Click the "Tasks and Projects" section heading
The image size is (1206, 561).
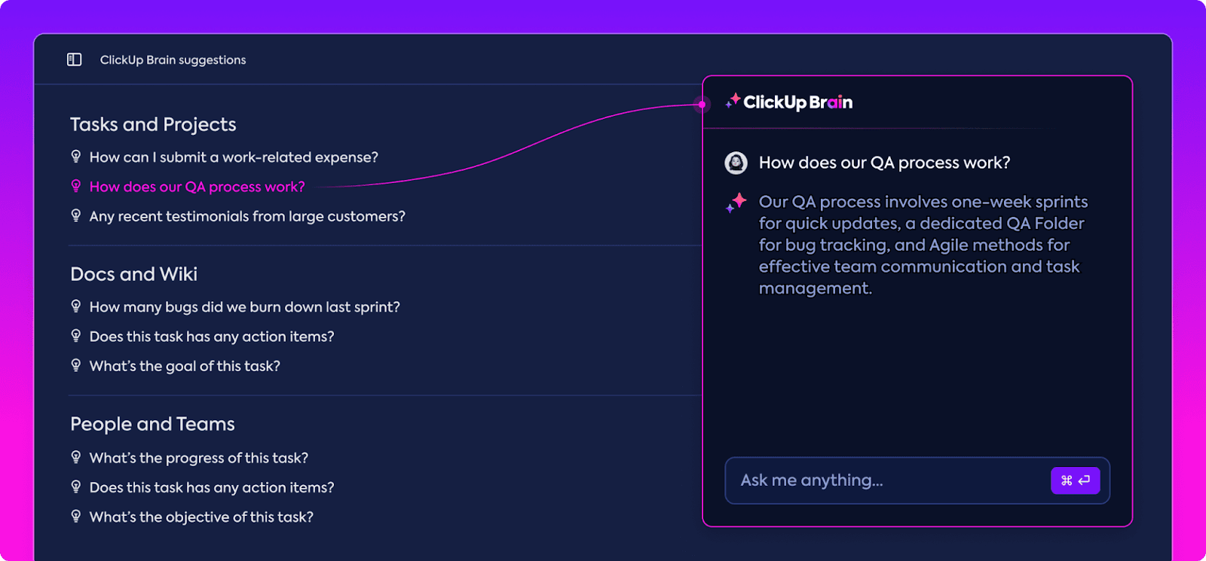153,124
